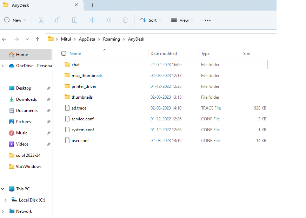Screen dimensions: 306x218
Task: Unpin Music using its pin icon
Action: click(x=48, y=133)
